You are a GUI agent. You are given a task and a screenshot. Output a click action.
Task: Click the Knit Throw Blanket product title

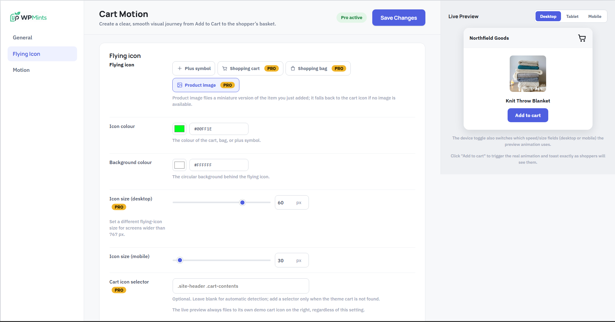click(x=528, y=101)
